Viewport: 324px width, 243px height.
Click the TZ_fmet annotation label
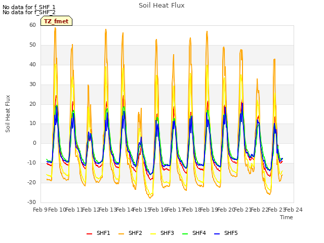point(56,21)
